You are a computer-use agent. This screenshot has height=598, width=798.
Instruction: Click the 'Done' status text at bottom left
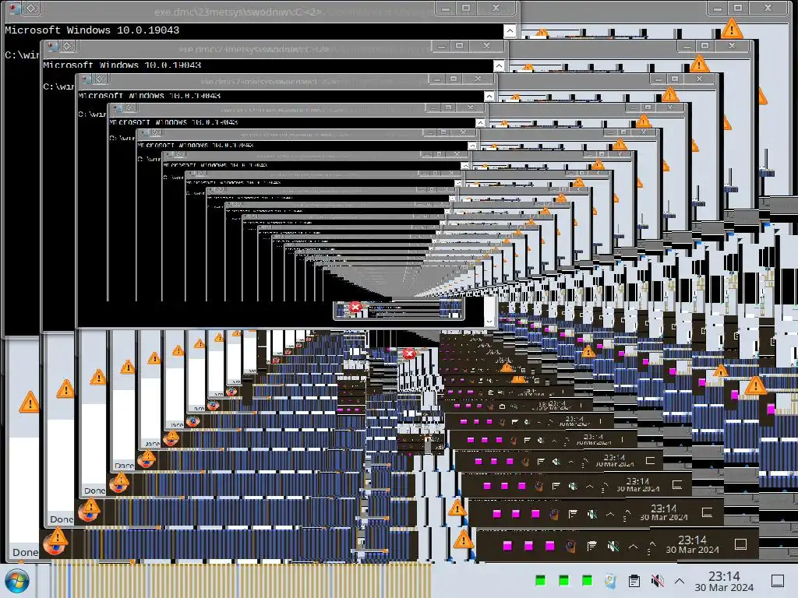click(x=25, y=552)
